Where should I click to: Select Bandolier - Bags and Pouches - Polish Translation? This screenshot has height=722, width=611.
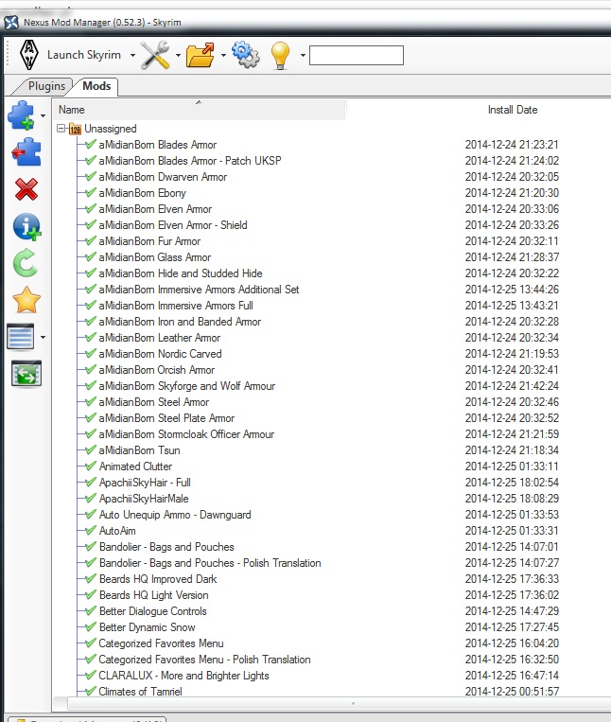pos(210,563)
